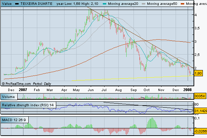
Task: Click the Apr date axis label
Action: (64, 90)
